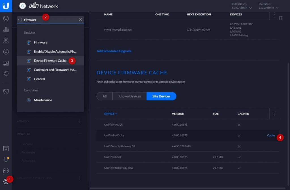Viewport: 290px width, 190px height.
Task: Open the Statistics bar chart page
Action: pyautogui.click(x=6, y=29)
